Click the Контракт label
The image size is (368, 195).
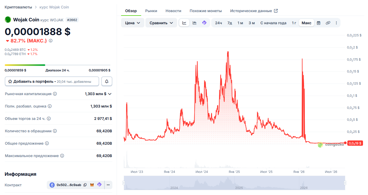point(13,185)
